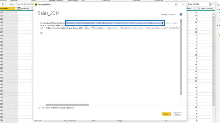Expand the formula bar chevron
The width and height of the screenshot is (220, 123).
(x=213, y=4)
